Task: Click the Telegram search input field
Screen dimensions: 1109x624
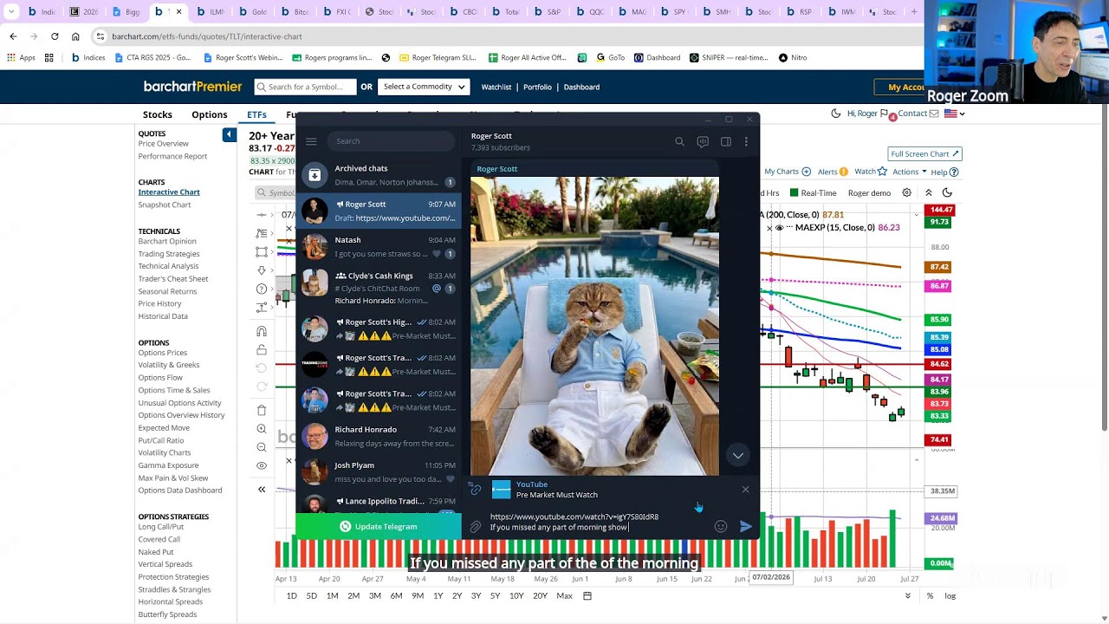Action: [392, 141]
